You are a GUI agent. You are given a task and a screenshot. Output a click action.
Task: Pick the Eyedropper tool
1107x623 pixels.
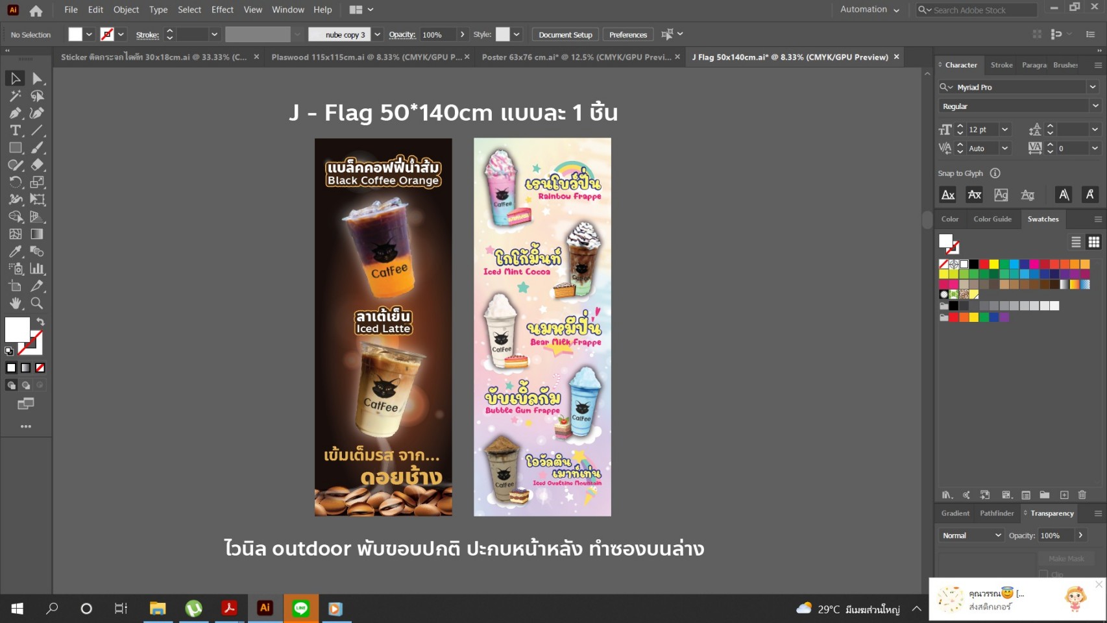[16, 251]
